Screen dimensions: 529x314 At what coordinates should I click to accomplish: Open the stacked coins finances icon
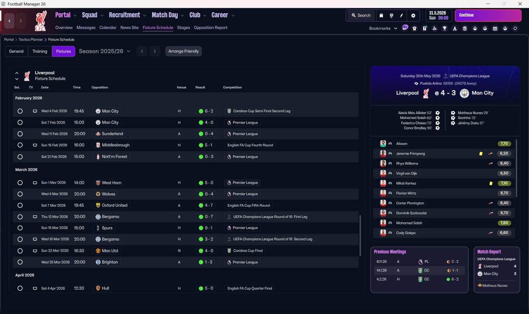coord(465,29)
